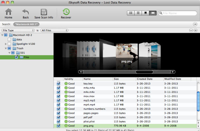Click the cover flow left arrow
This screenshot has height=131, width=200.
[x=80, y=72]
